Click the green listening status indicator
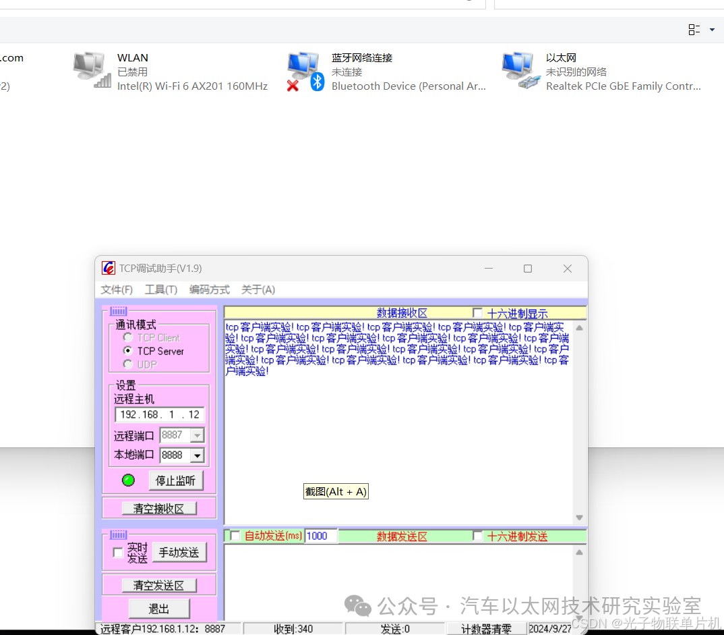Screen dimensions: 724x635 (128, 480)
